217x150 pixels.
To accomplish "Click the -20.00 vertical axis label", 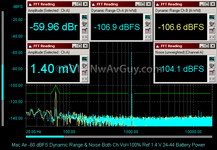I will pos(17,20).
